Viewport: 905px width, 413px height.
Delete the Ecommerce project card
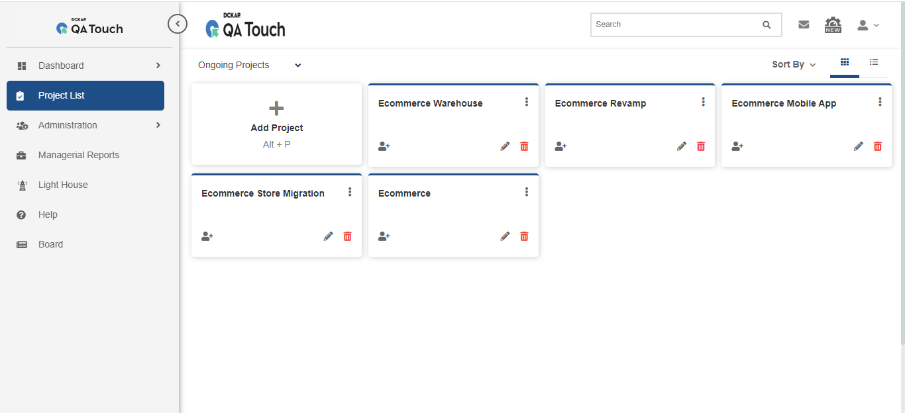tap(524, 236)
